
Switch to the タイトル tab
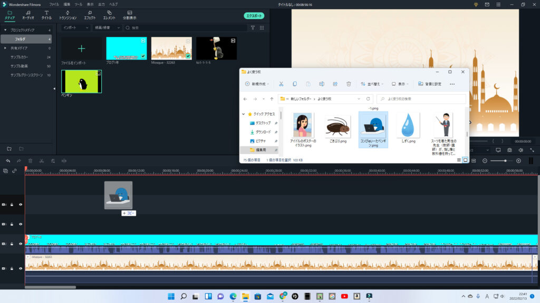(46, 15)
